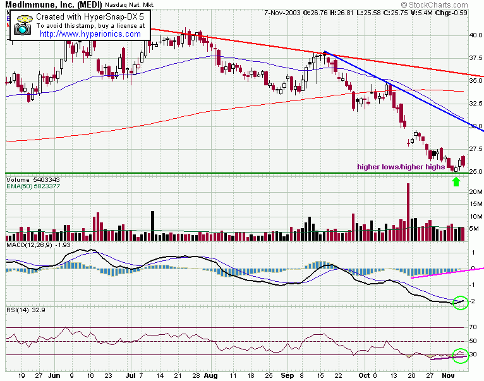Select the close price C:25.75
The image size is (484, 381).
[x=395, y=13]
